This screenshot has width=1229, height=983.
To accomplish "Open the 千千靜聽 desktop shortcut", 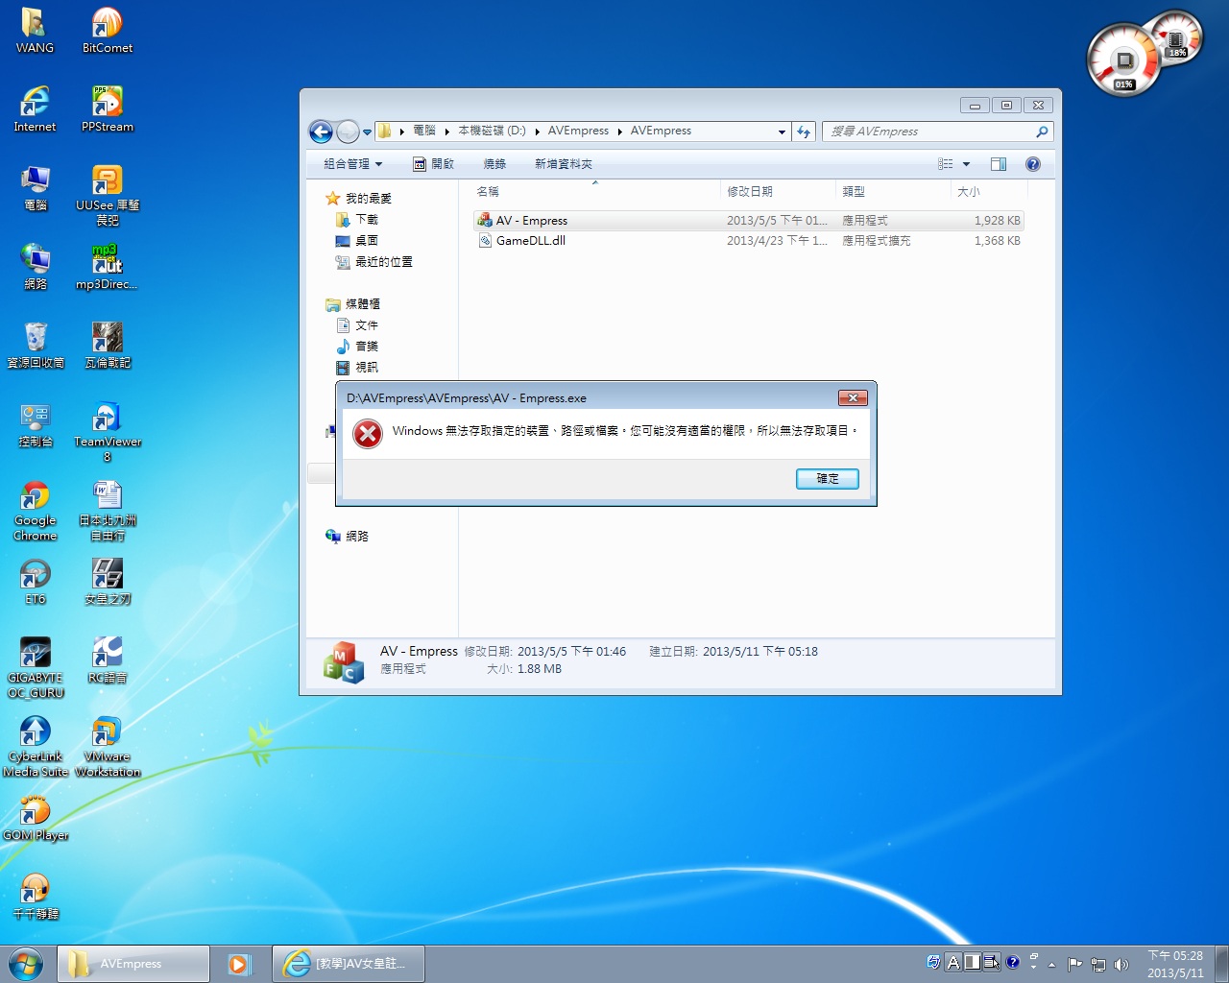I will [35, 897].
